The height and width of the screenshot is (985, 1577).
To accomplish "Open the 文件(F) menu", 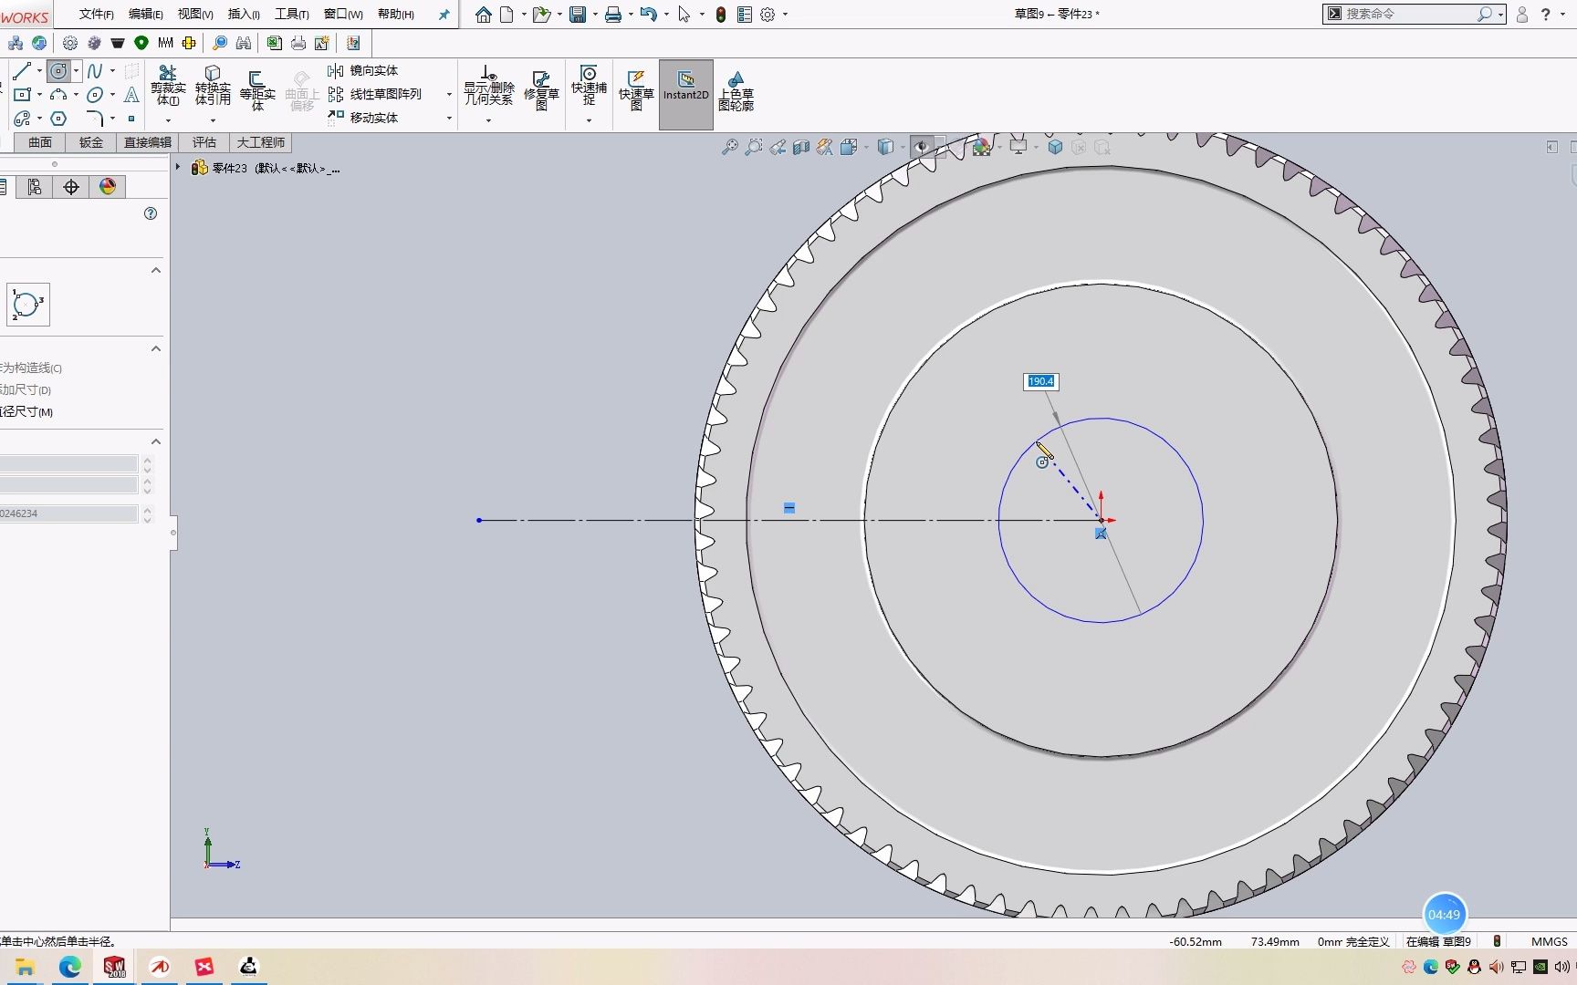I will point(96,15).
